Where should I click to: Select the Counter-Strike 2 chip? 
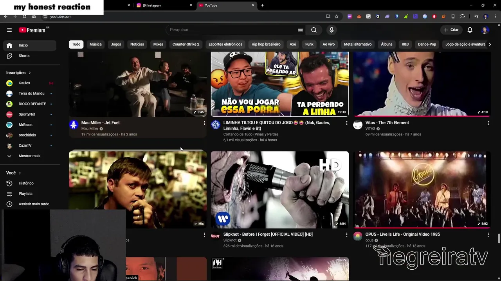point(186,44)
